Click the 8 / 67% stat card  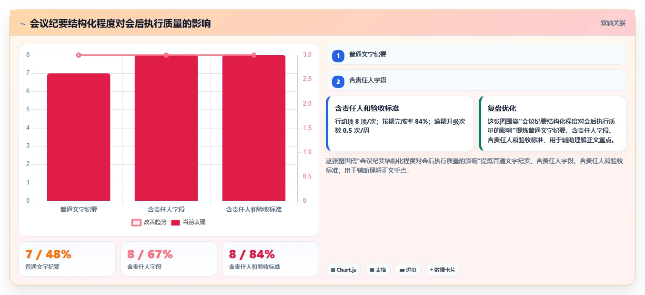169,259
